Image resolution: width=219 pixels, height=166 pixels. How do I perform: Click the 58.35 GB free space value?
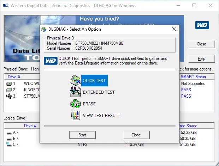(x=188, y=139)
